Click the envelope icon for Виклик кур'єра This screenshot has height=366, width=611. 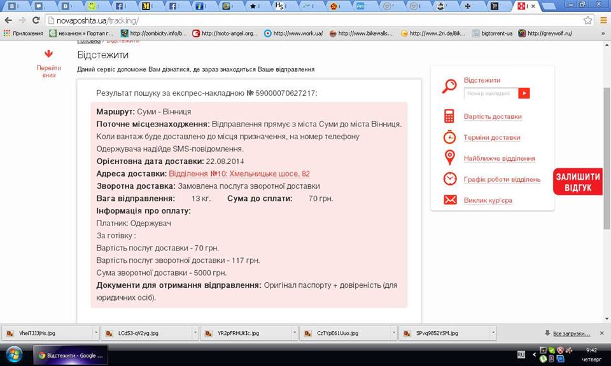click(x=450, y=200)
